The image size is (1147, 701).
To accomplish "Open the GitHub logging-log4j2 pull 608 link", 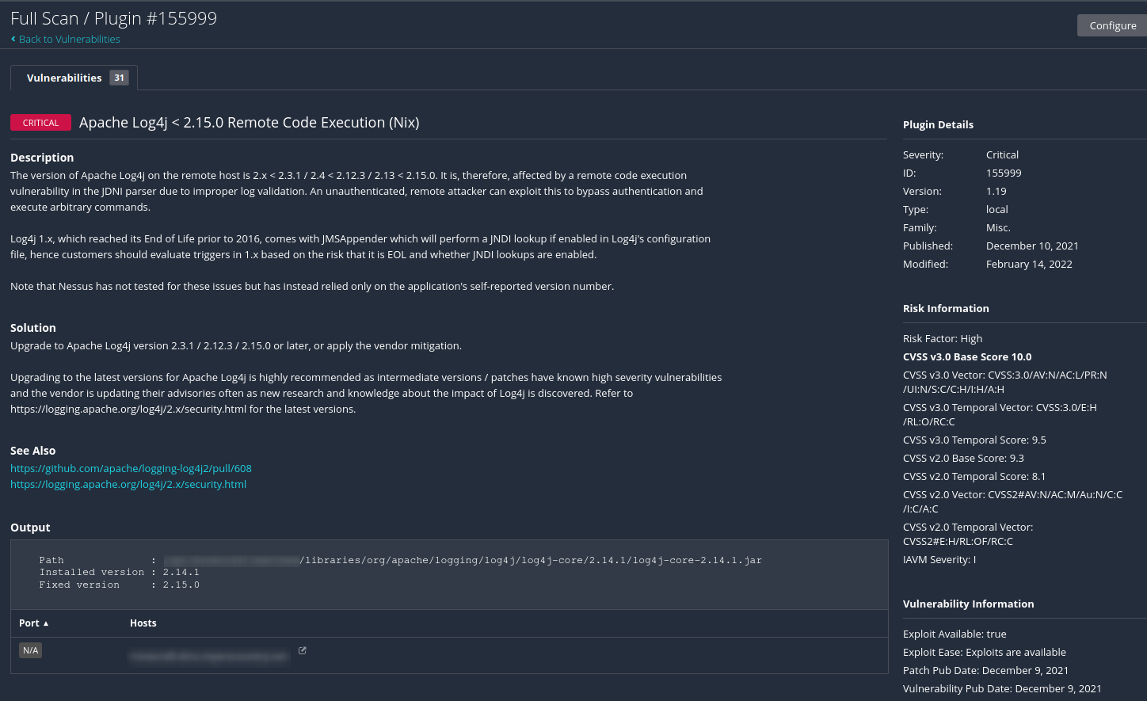I will pos(131,468).
